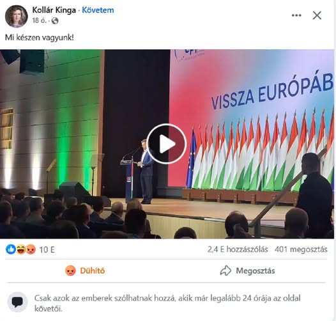Screen dimensions: 336x321
Task: Open Kollár Kinga's profile picture
Action: tap(16, 16)
